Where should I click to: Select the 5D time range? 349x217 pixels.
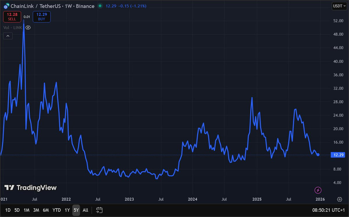tap(17, 210)
